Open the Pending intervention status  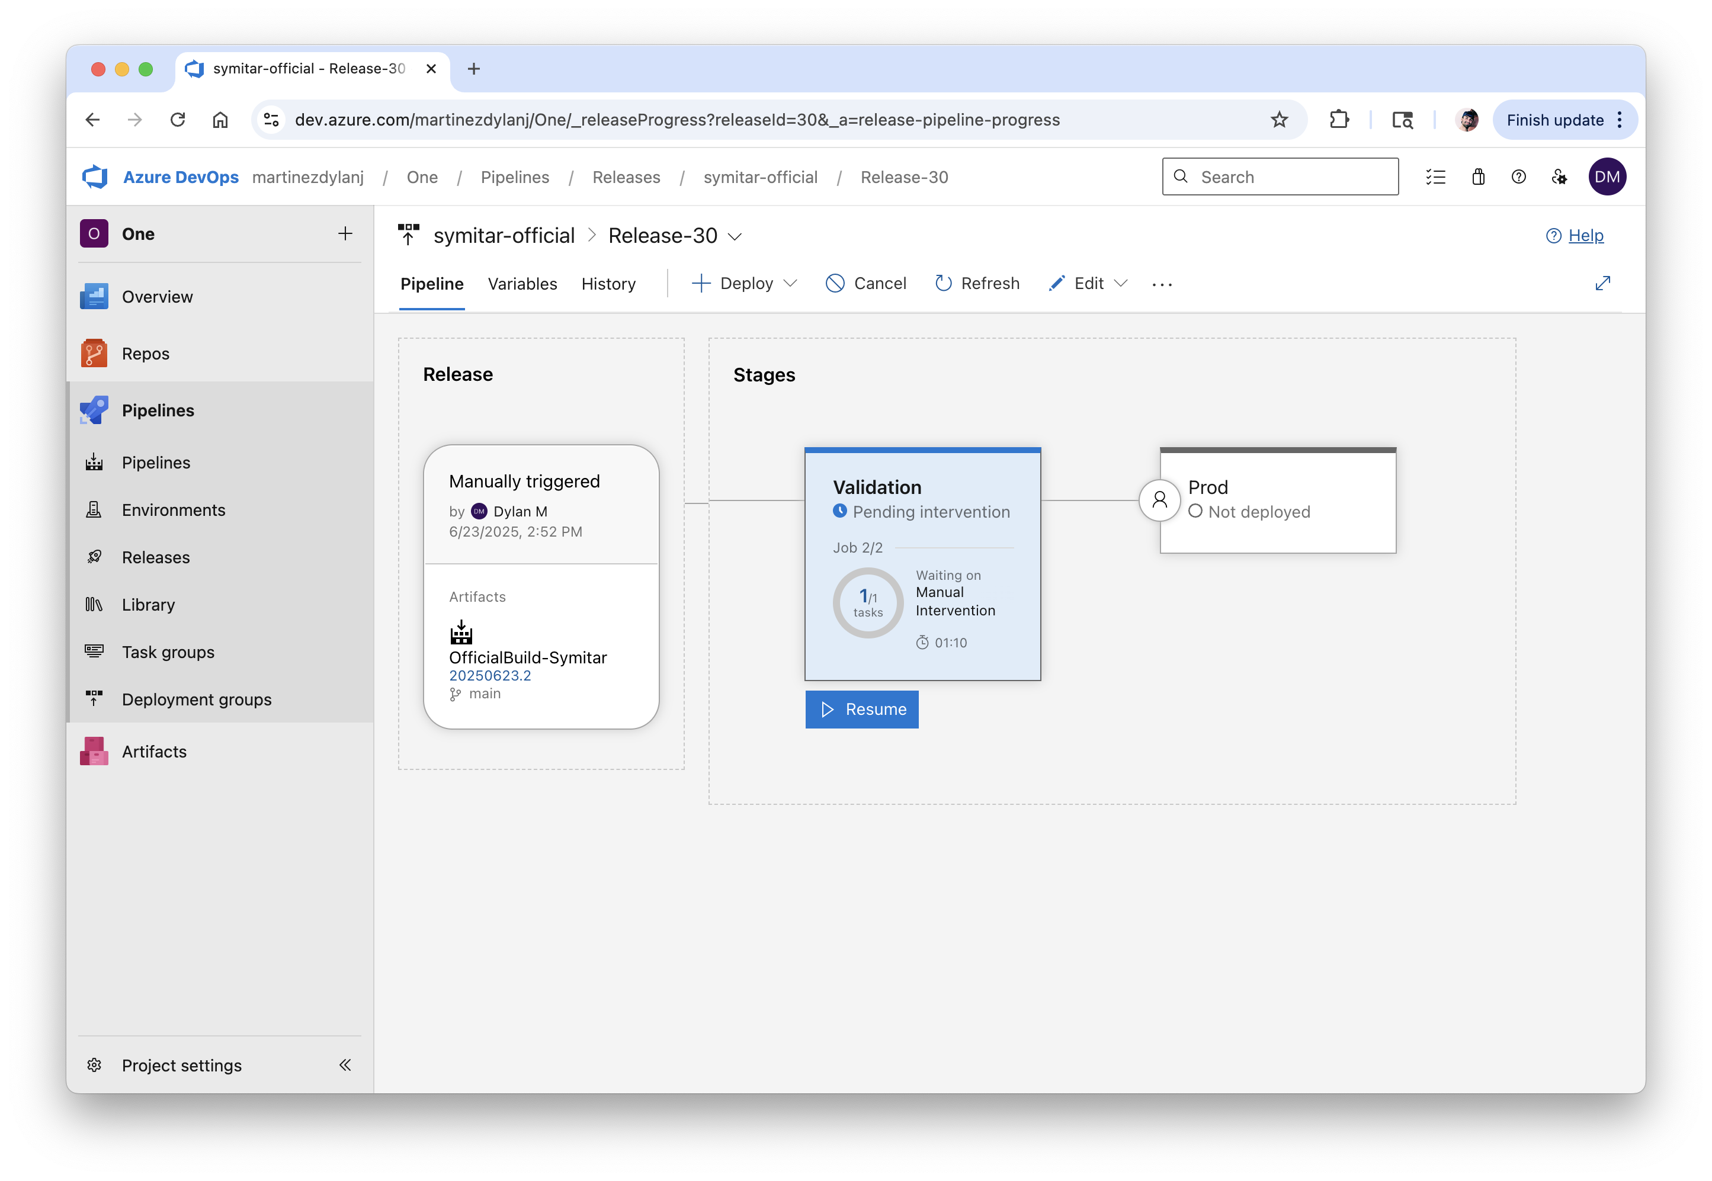[x=922, y=512]
